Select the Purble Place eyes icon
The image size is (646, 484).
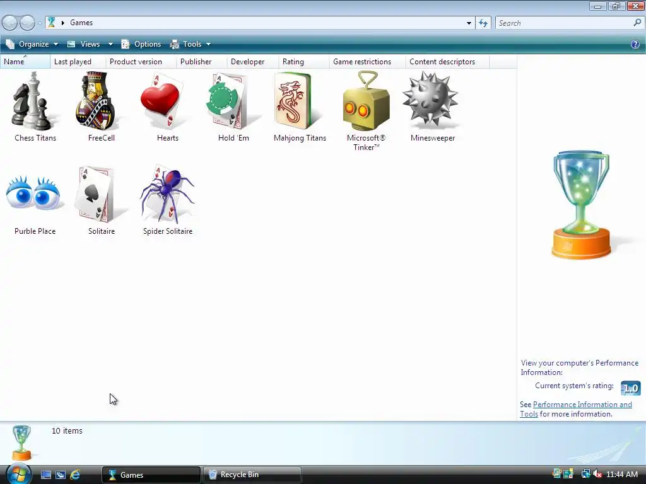click(x=34, y=193)
